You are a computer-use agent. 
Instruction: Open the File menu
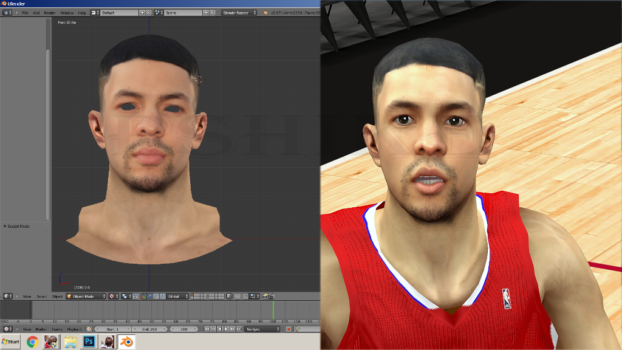tap(25, 13)
